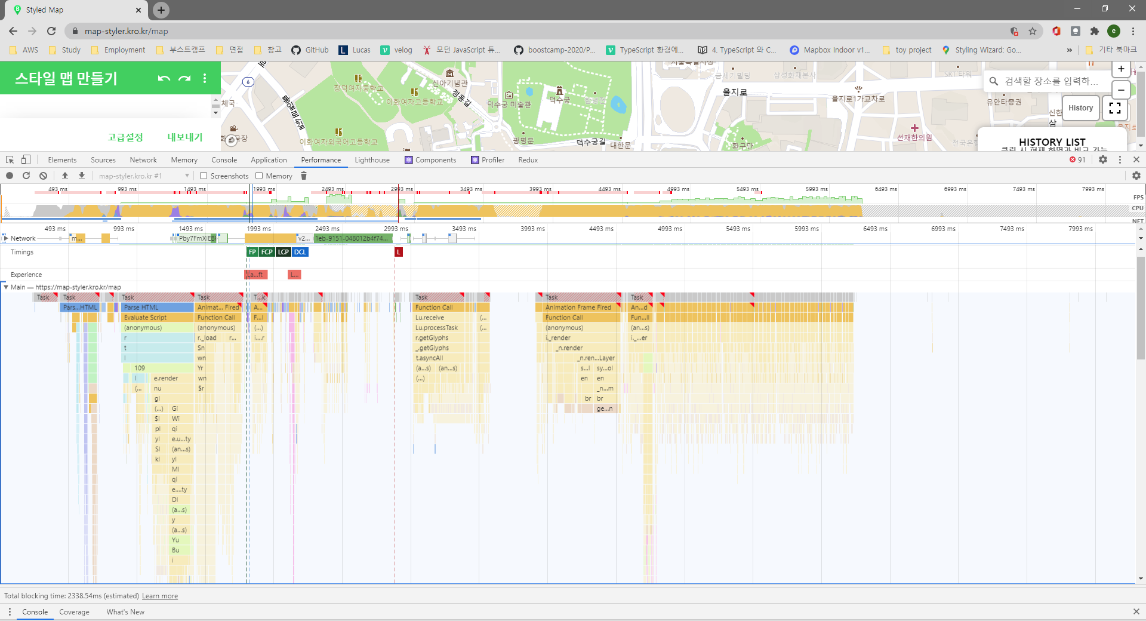Viewport: 1146px width, 621px height.
Task: Switch to the Network tab
Action: (x=143, y=160)
